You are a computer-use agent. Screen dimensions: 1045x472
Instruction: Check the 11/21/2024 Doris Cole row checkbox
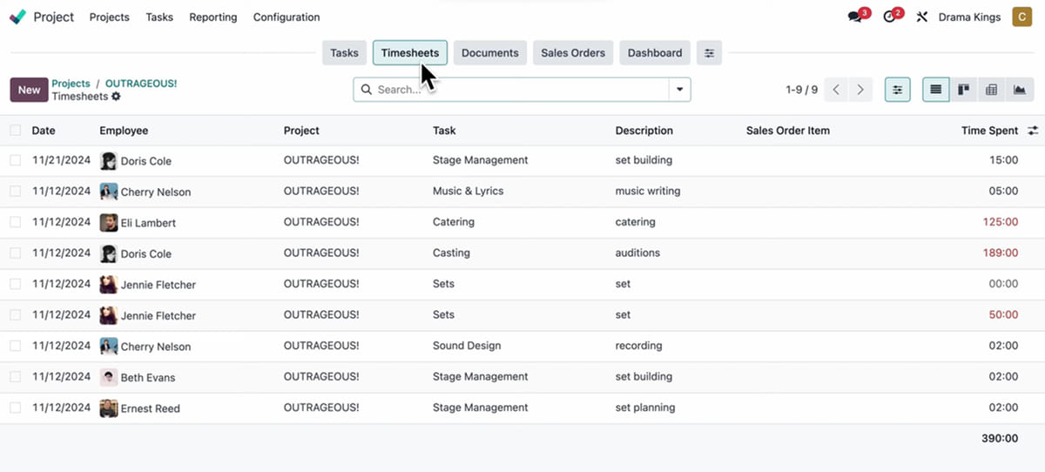point(16,160)
